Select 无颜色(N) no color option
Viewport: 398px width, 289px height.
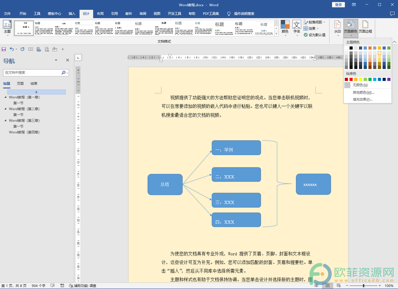367,85
